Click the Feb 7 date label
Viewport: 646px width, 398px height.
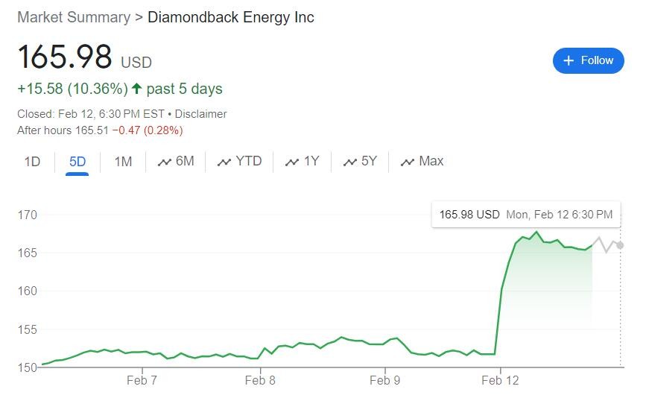tap(142, 380)
